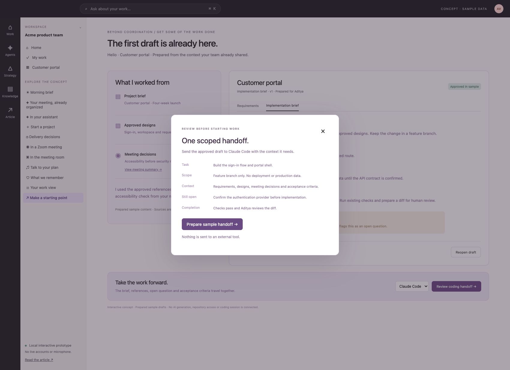Viewport: 510px width, 370px height.
Task: Click the search magnifier icon
Action: point(86,9)
